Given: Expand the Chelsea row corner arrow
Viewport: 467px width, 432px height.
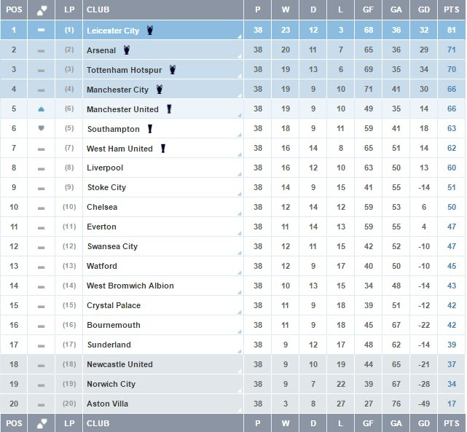Looking at the screenshot, I should coord(240,213).
